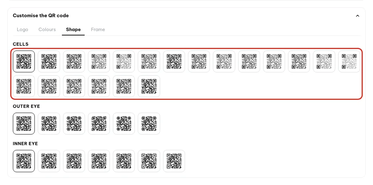Click the Customise the QR code heading
This screenshot has width=373, height=185.
click(41, 16)
